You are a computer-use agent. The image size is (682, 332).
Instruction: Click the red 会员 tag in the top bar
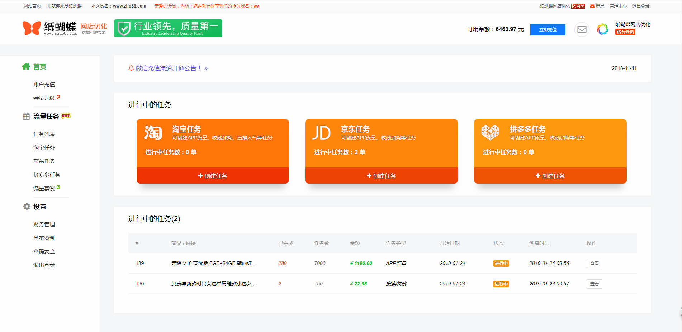(578, 6)
